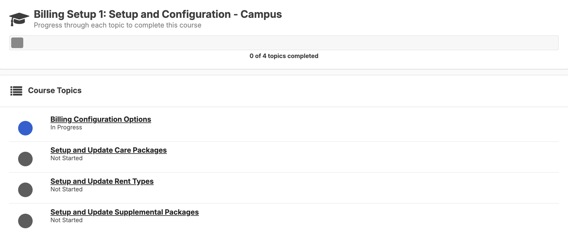This screenshot has width=568, height=237.
Task: Click status circle beside Setup and Update Rent Types
Action: [25, 190]
